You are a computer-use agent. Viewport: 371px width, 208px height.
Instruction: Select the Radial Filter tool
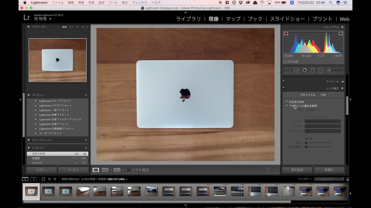(321, 70)
